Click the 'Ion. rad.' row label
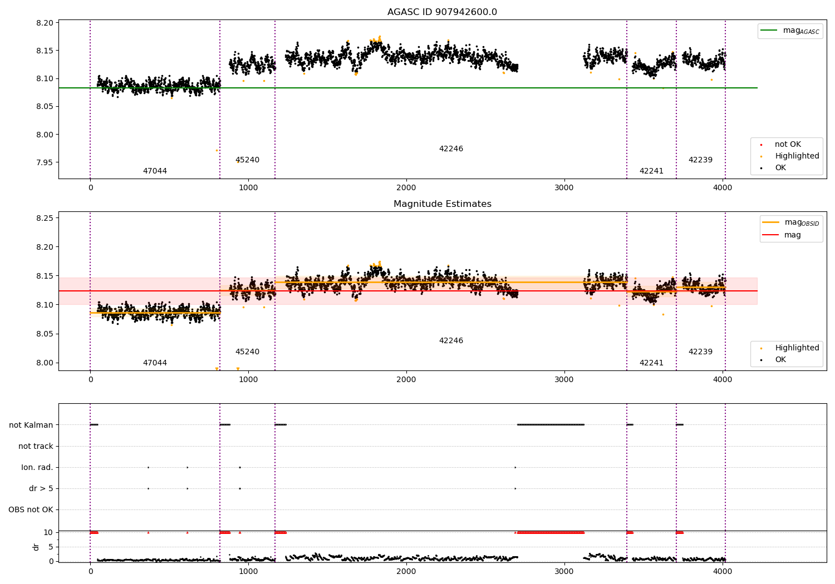Image resolution: width=835 pixels, height=584 pixels. (37, 467)
